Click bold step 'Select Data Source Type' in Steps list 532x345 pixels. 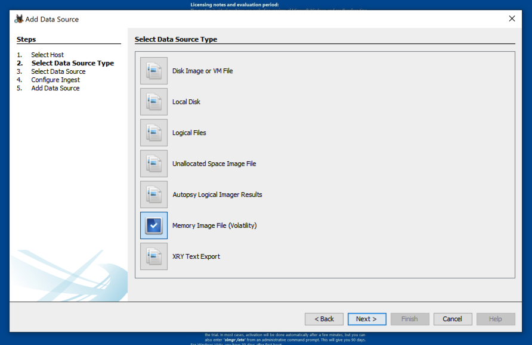pos(73,63)
